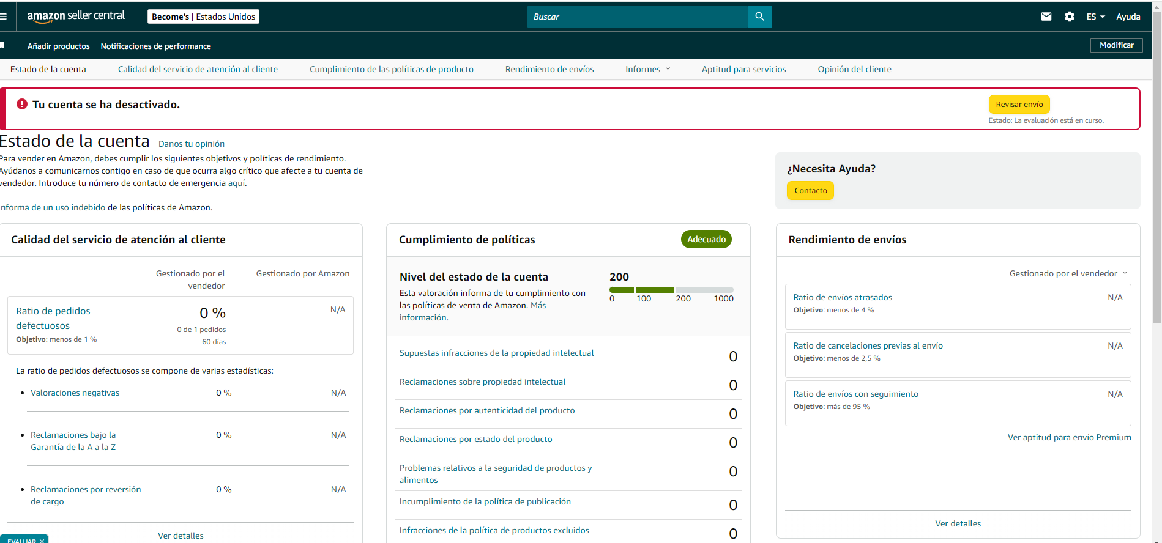Click the aquí emergency contact link
The height and width of the screenshot is (543, 1162).
(x=236, y=183)
